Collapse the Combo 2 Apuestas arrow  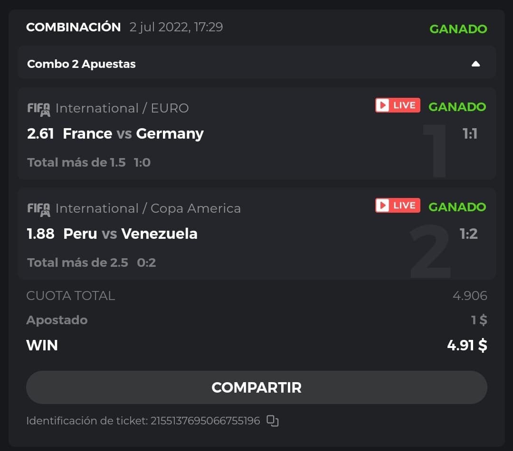click(475, 64)
